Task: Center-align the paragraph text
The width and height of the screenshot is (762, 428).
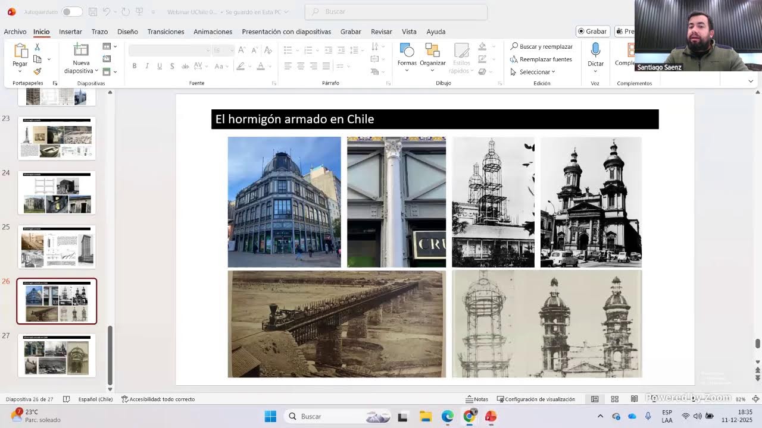Action: pyautogui.click(x=301, y=66)
